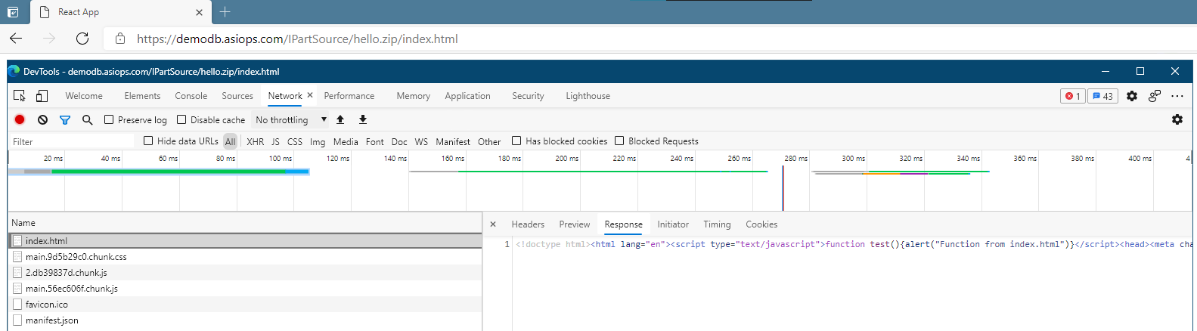Switch to the Sources tab

(x=237, y=96)
